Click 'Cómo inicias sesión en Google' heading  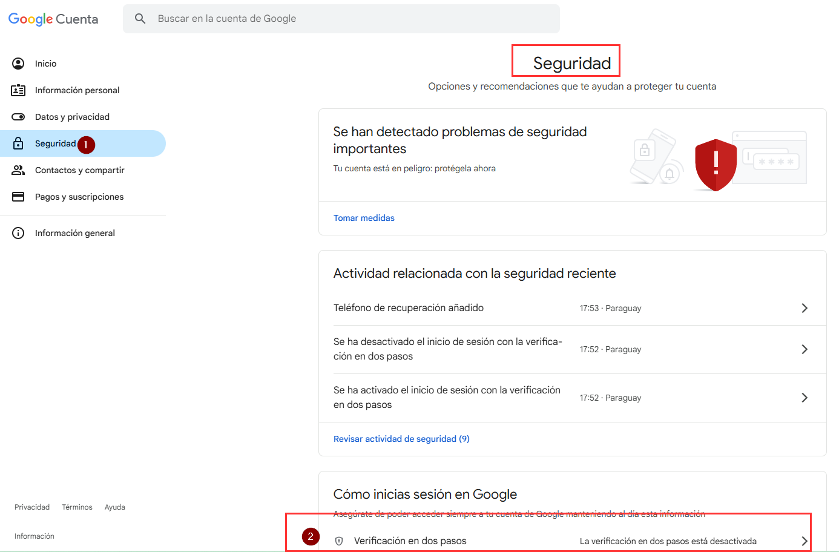click(425, 494)
